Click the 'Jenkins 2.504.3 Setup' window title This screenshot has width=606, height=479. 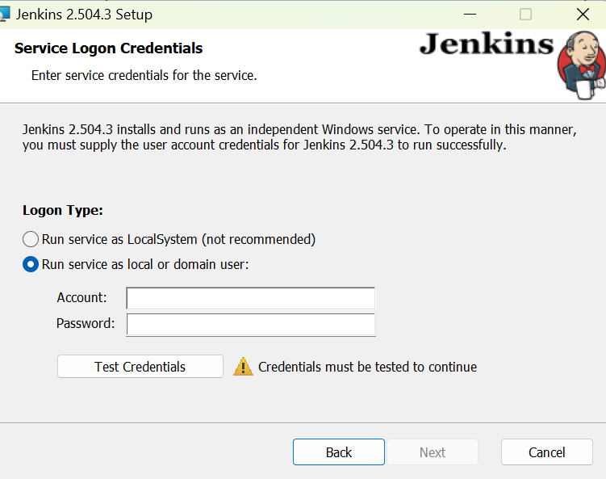(x=84, y=15)
